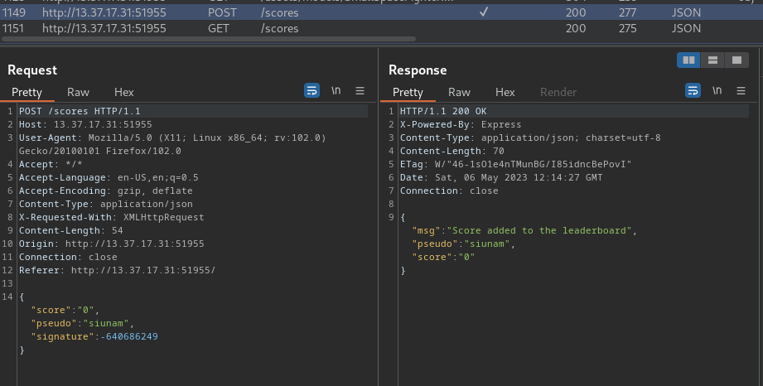Select combined single-pane layout icon
This screenshot has width=763, height=386.
click(736, 60)
